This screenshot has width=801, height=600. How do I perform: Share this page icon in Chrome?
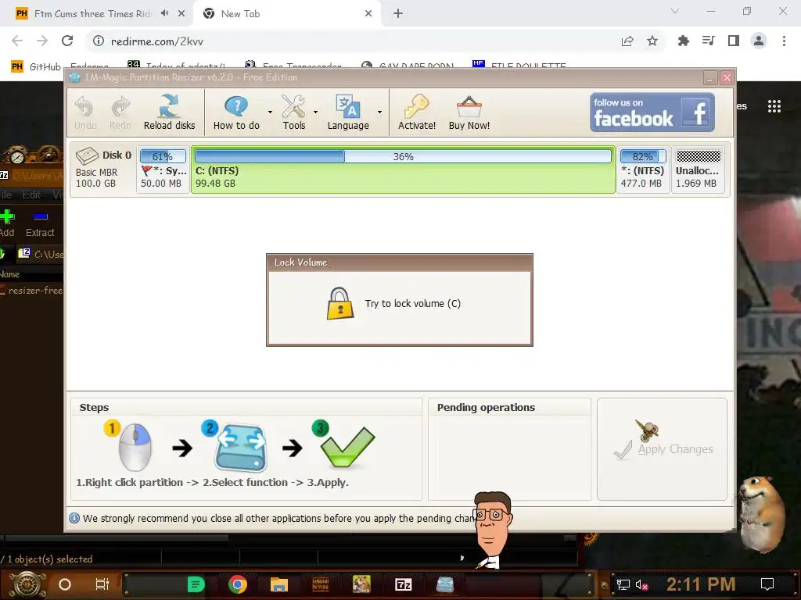click(627, 41)
